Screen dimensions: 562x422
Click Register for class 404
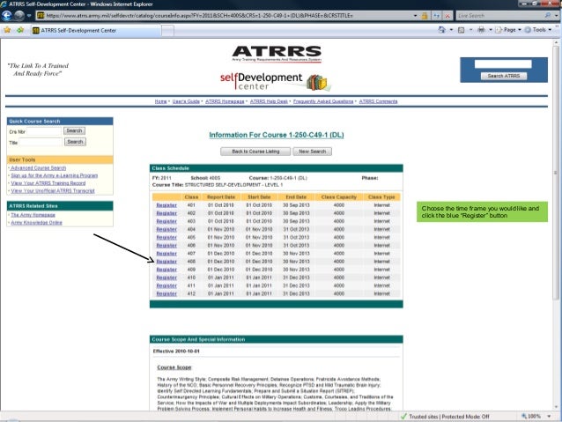point(166,229)
